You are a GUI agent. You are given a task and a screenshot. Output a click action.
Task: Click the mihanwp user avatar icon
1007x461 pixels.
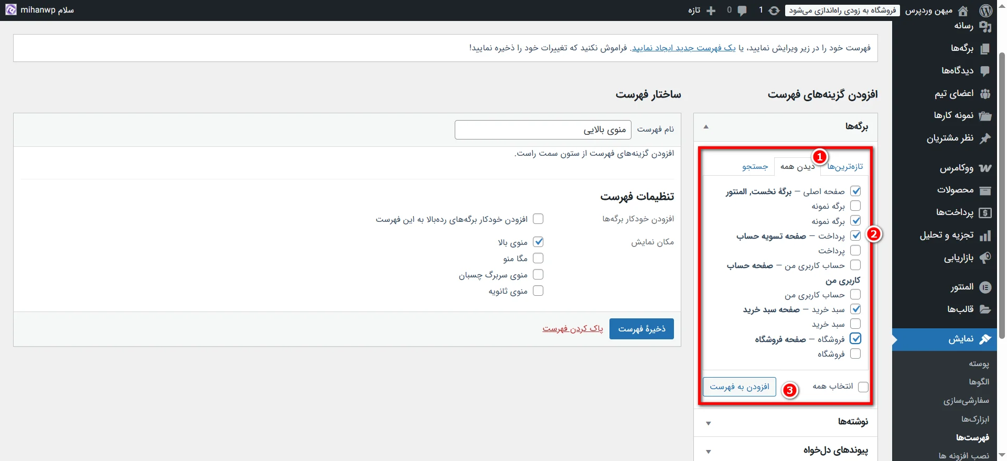pos(11,10)
